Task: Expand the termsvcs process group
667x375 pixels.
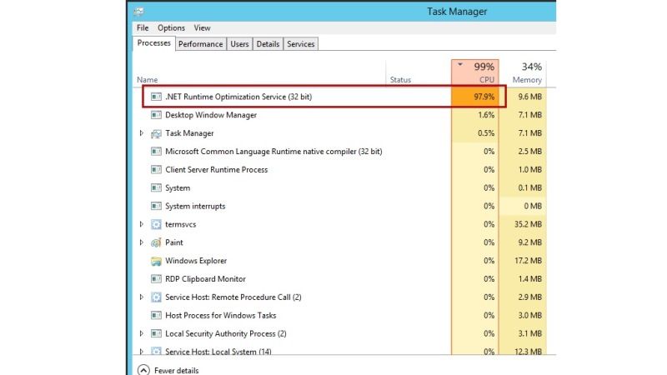Action: (142, 224)
